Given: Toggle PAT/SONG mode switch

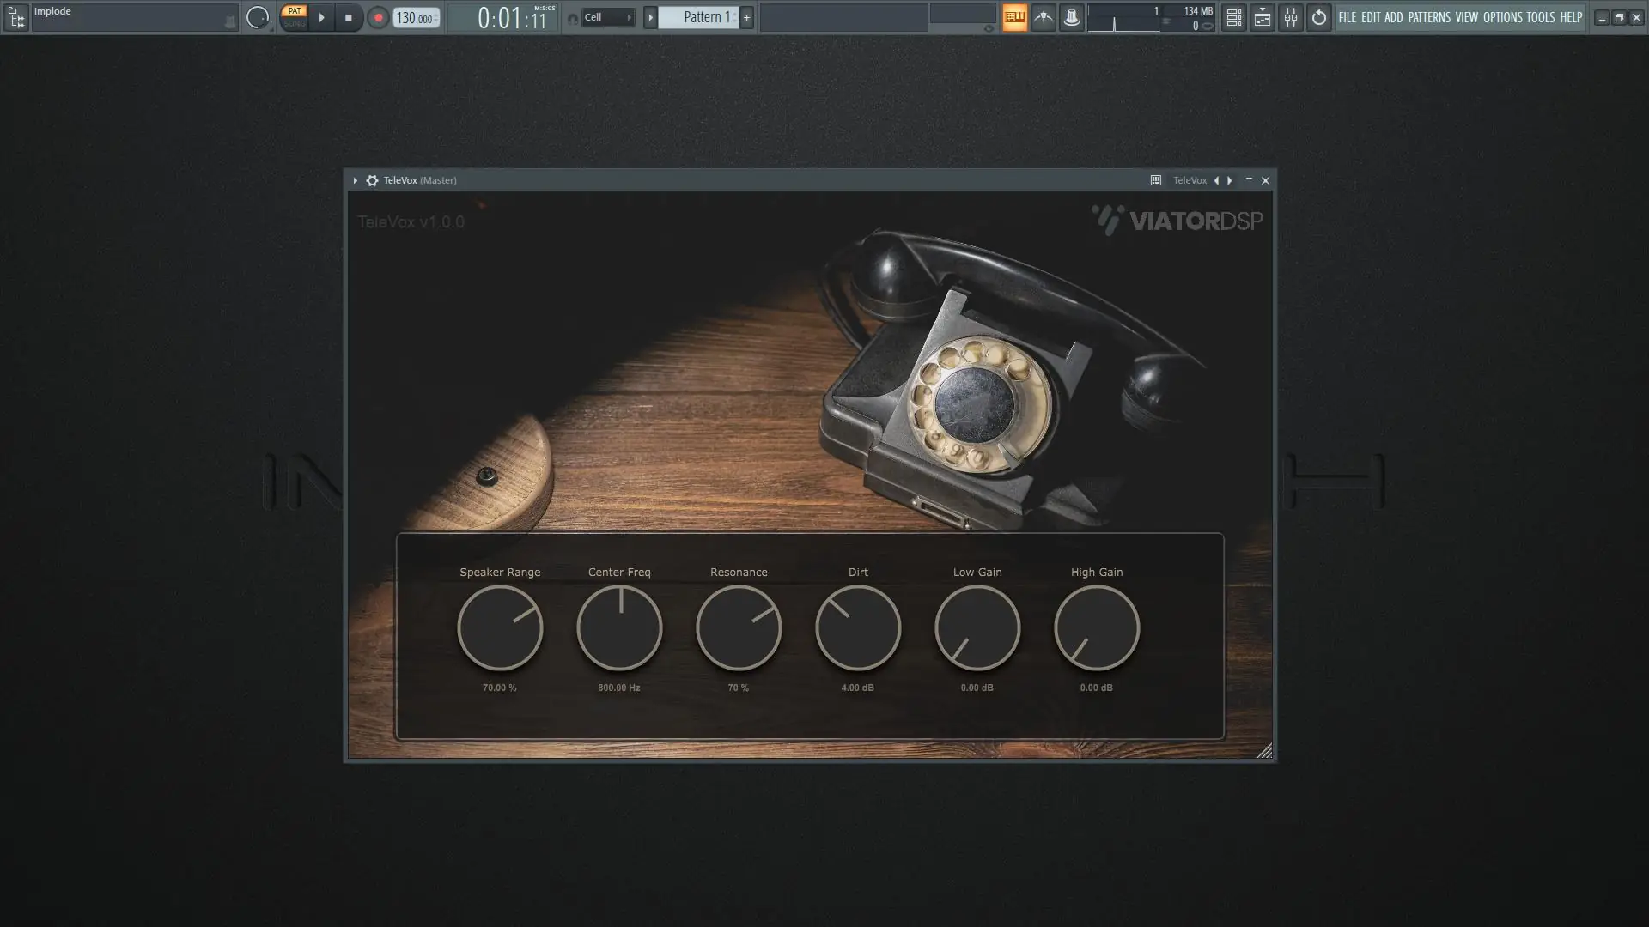Looking at the screenshot, I should (295, 17).
